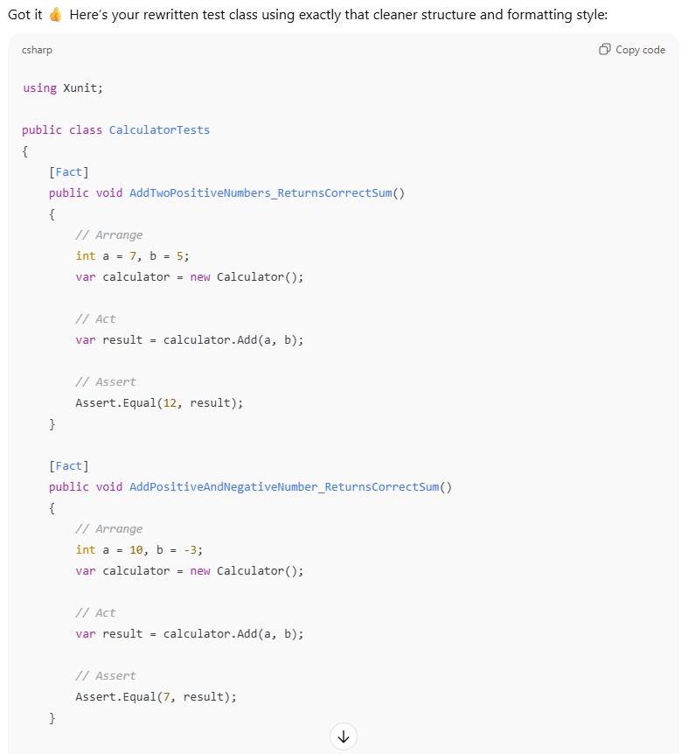Click the Assert.Equal(12, result) line
The image size is (688, 754).
[x=159, y=402]
